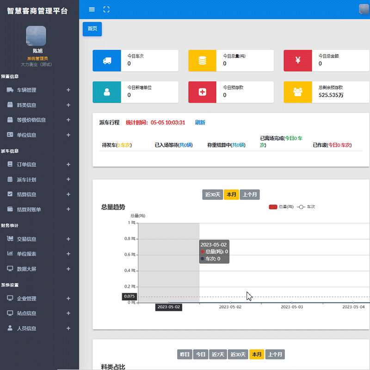Click the red plus icon for 今日预存款
370x370 pixels.
point(202,92)
